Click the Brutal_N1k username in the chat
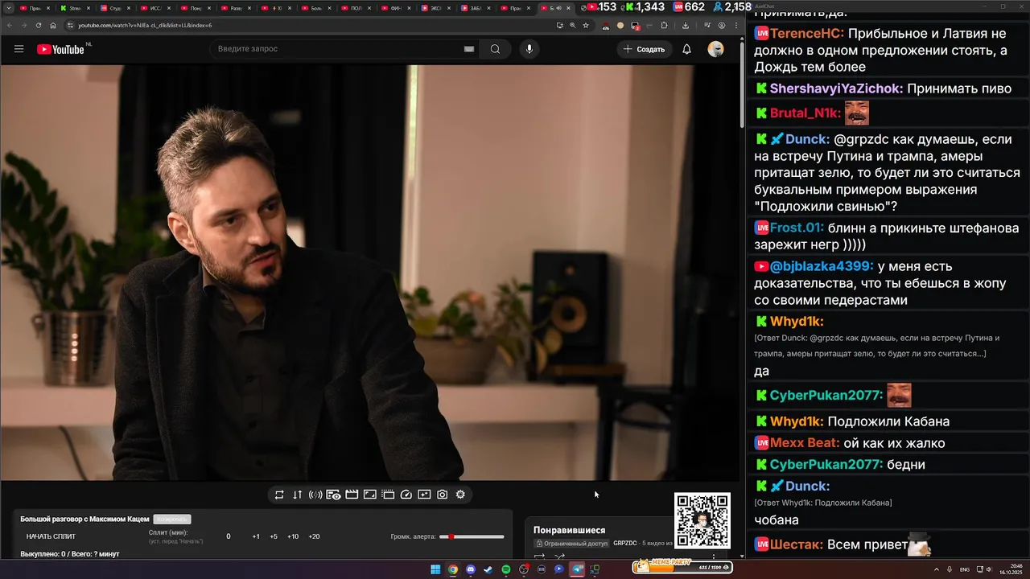 coord(805,113)
